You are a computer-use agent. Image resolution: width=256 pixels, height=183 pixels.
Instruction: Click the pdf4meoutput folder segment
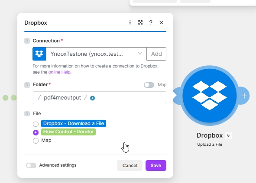point(62,98)
